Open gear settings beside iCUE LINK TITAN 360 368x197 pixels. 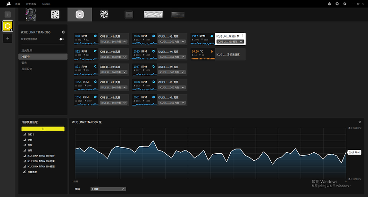(63, 32)
